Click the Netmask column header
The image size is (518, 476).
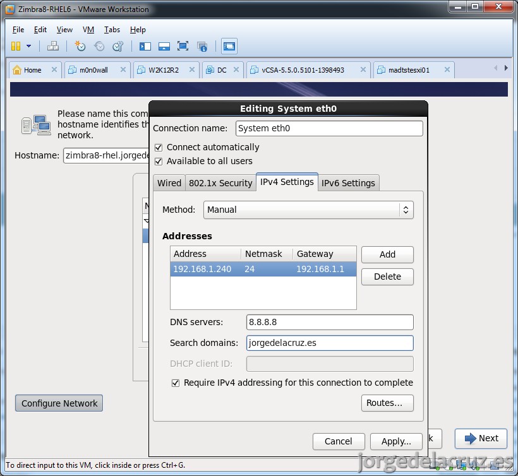click(x=267, y=254)
